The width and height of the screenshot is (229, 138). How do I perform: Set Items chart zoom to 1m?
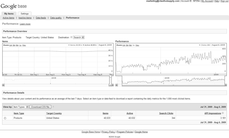click(x=11, y=45)
